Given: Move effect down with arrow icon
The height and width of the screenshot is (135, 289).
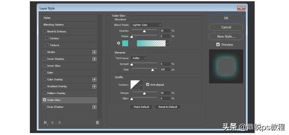Looking at the screenshot, I should pyautogui.click(x=59, y=123).
